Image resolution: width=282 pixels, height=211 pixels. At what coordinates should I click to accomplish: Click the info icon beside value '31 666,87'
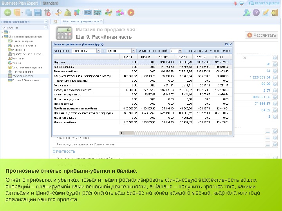(275, 104)
